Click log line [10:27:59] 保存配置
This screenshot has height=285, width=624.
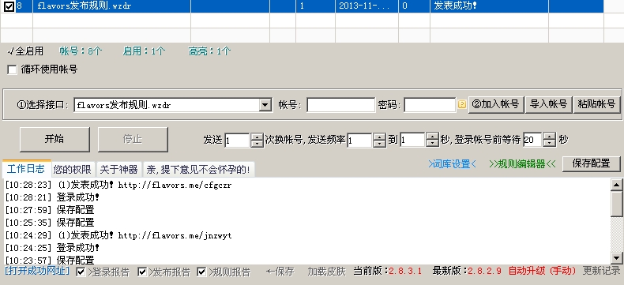tap(50, 210)
